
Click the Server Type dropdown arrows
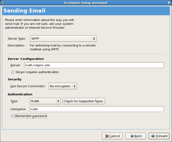(x=94, y=39)
